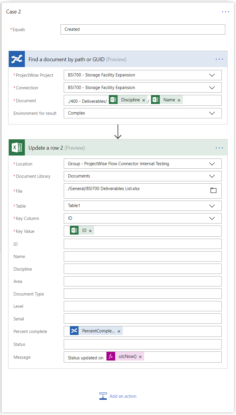Click the empty Document Type input field
Screen dimensions: 236x415
(143, 293)
